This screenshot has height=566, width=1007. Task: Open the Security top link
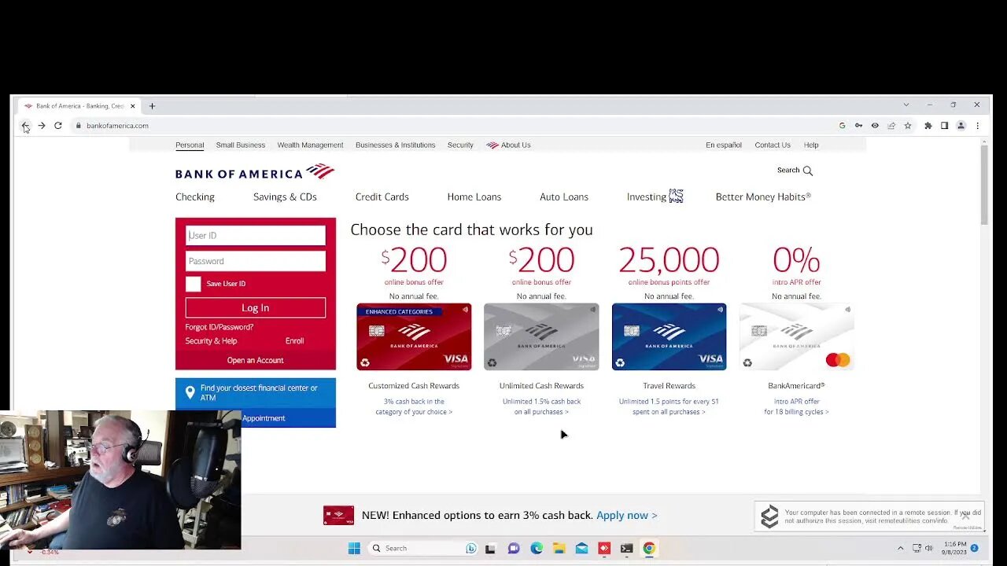point(460,145)
